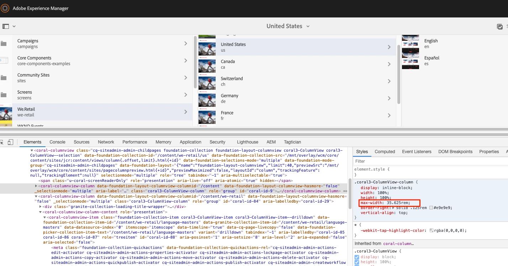The image size is (508, 266).
Task: Click the chevron on the United States row
Action: (389, 47)
